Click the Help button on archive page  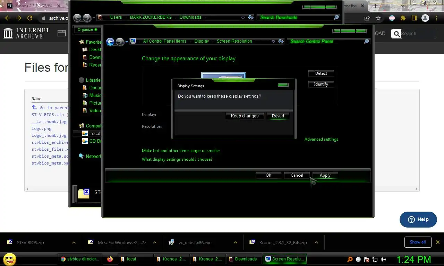click(x=418, y=219)
